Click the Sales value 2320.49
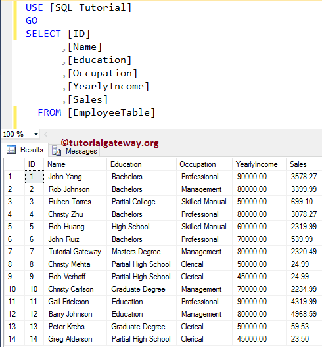This screenshot has width=322, height=347. pos(304,252)
